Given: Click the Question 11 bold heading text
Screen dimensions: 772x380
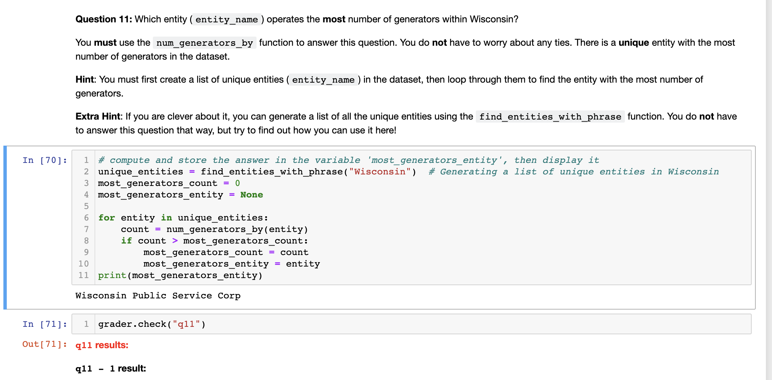Looking at the screenshot, I should pos(104,19).
